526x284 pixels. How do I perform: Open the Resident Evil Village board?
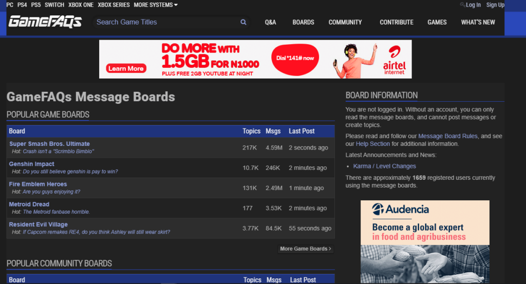pyautogui.click(x=38, y=224)
